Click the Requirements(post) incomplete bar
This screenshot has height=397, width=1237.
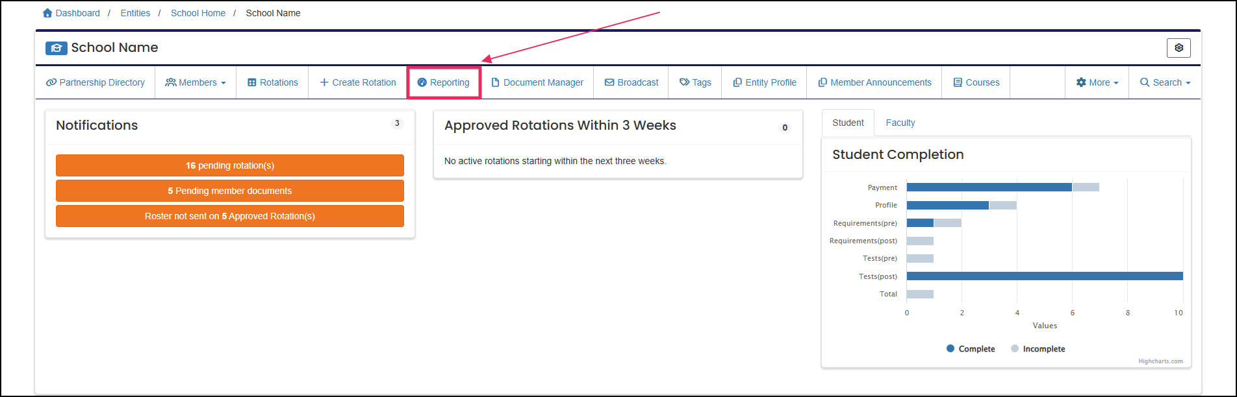920,241
